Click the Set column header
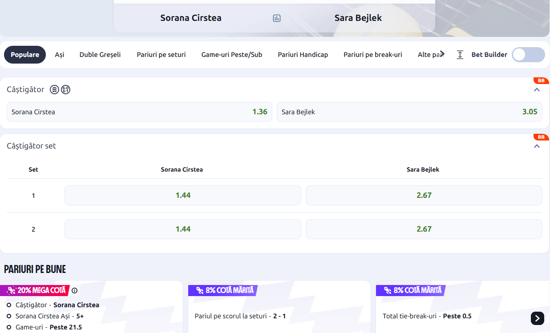Image resolution: width=550 pixels, height=333 pixels. [33, 169]
